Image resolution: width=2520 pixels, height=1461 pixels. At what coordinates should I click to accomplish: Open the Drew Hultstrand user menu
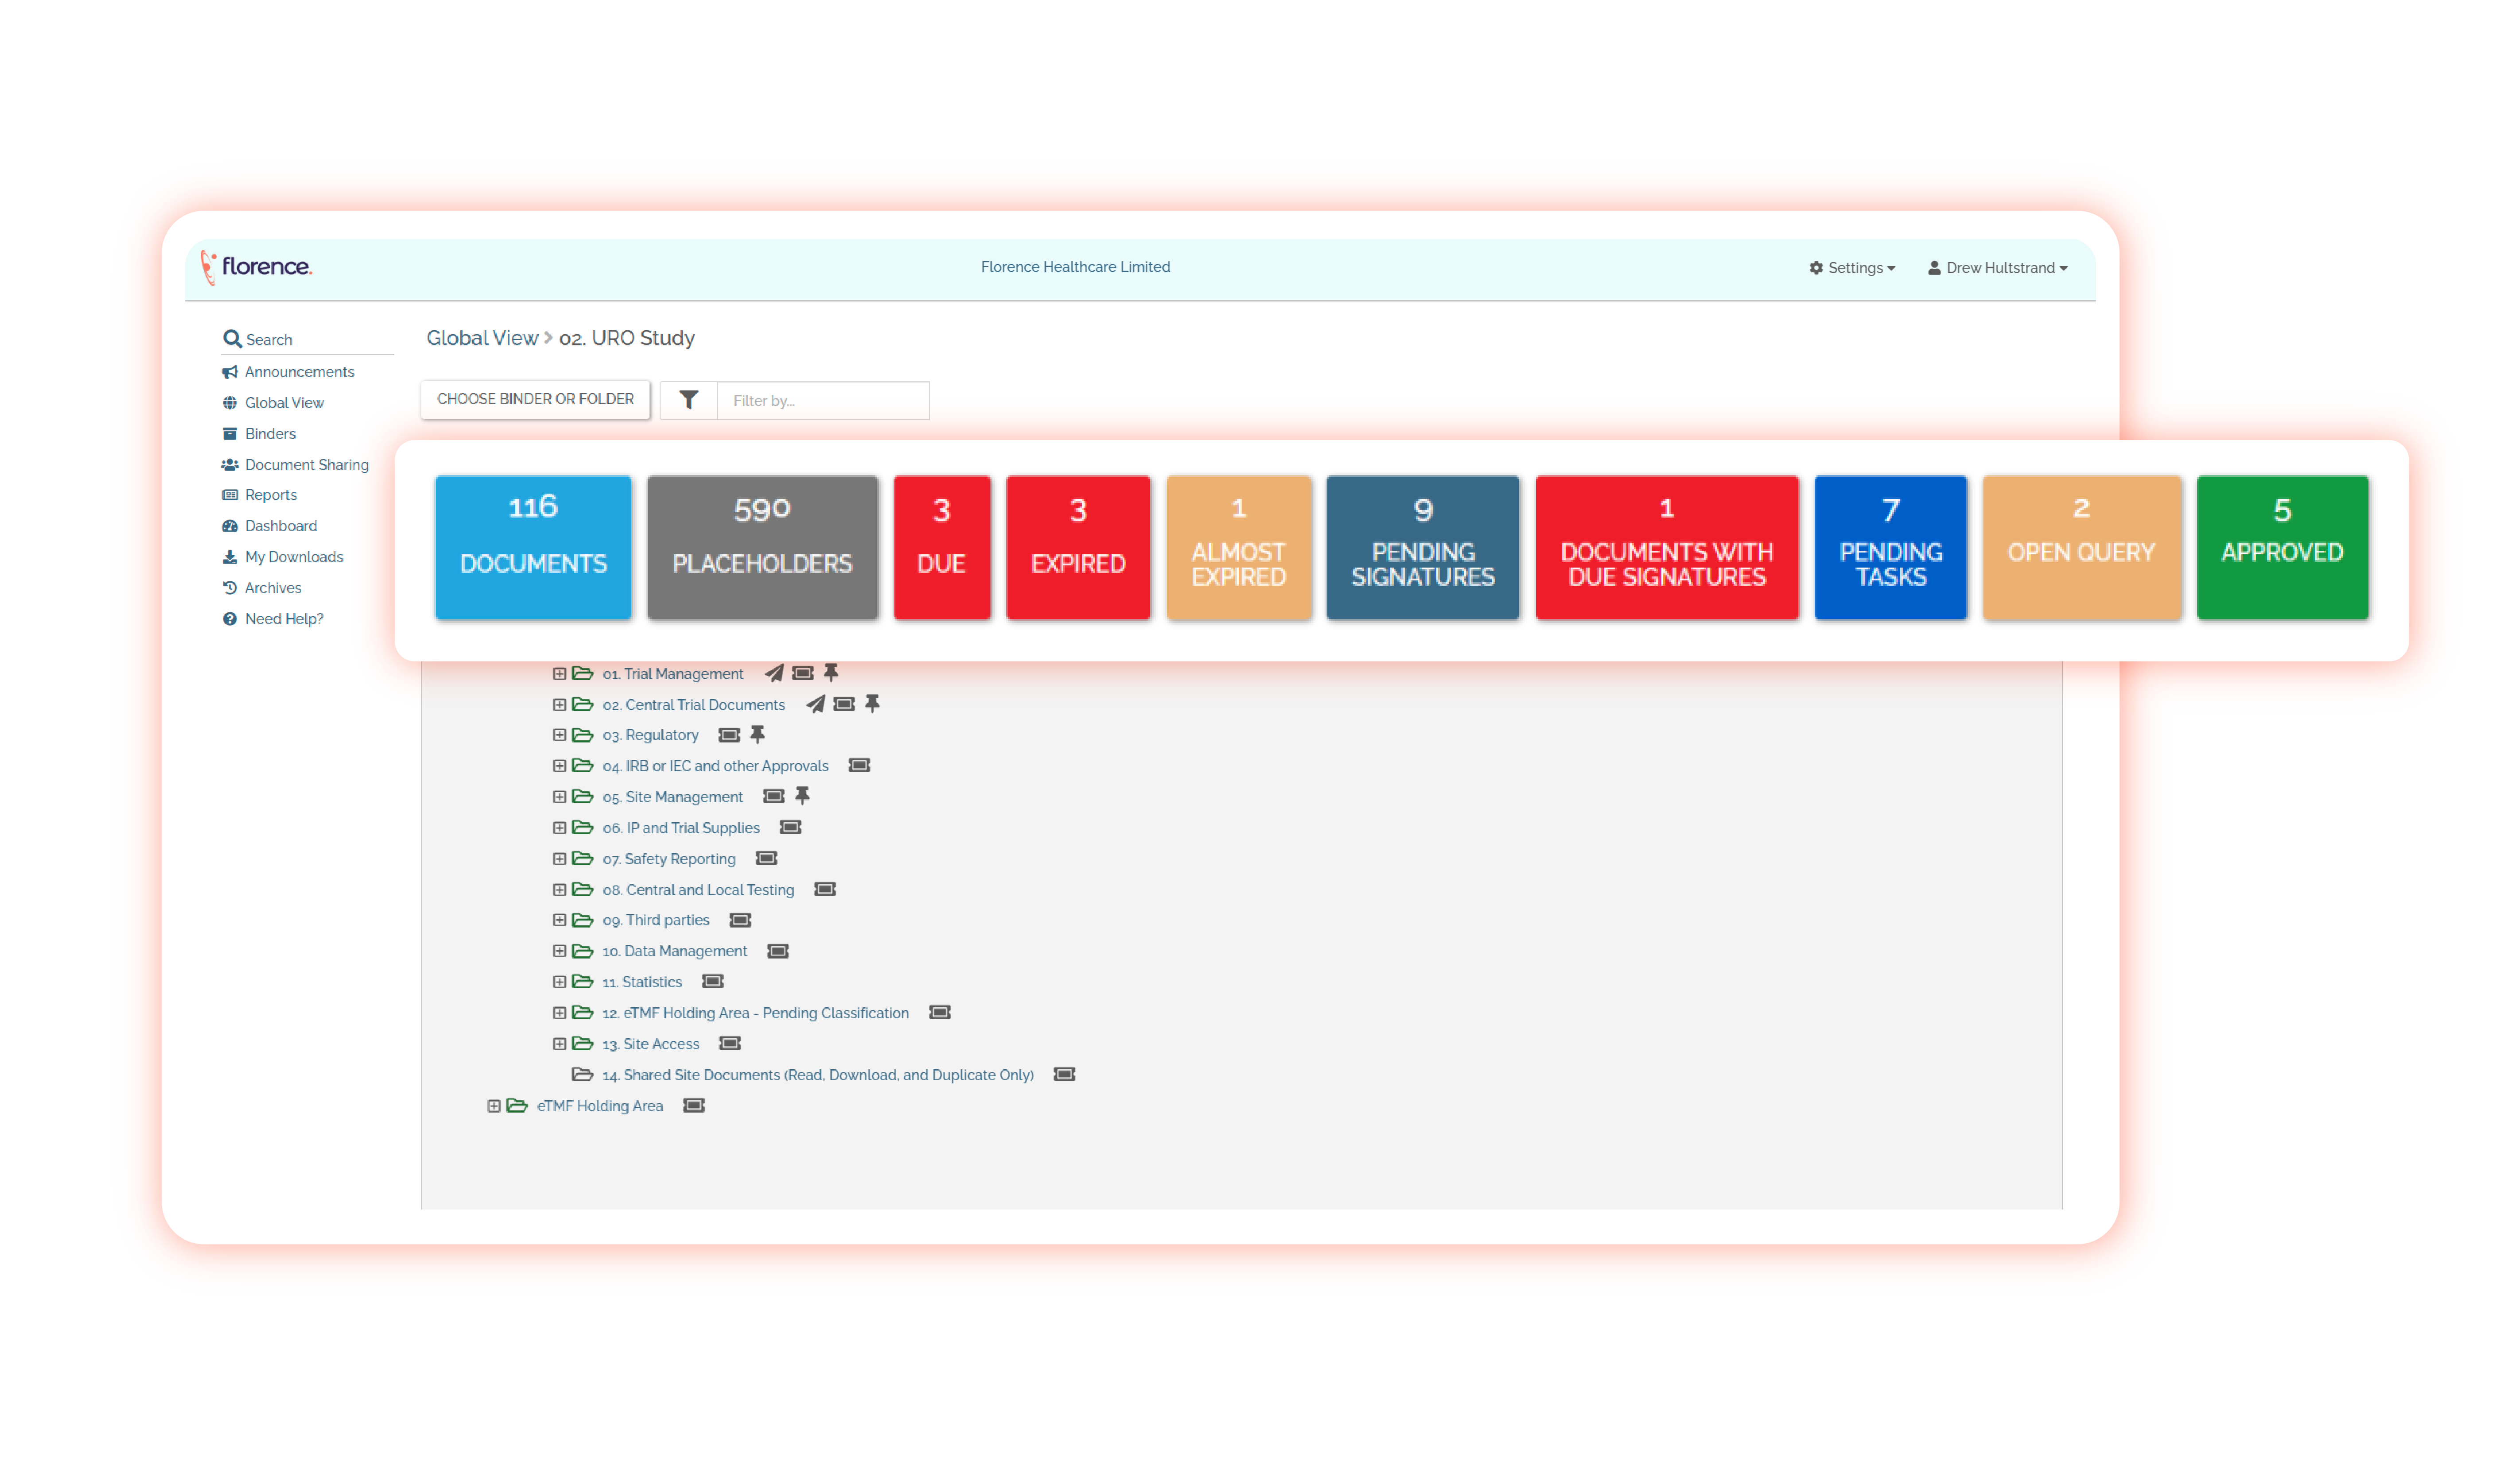(1998, 268)
